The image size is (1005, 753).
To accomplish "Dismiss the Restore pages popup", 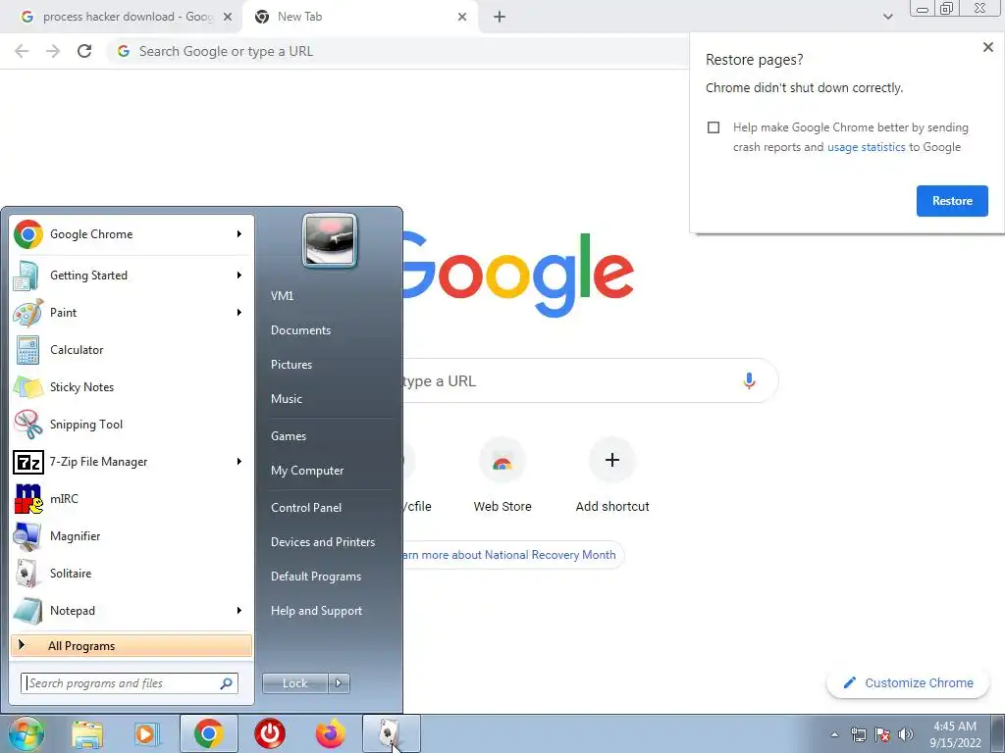I will [987, 47].
